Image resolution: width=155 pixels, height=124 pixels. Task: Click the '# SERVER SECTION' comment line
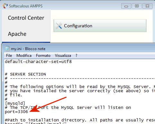coord(25,74)
